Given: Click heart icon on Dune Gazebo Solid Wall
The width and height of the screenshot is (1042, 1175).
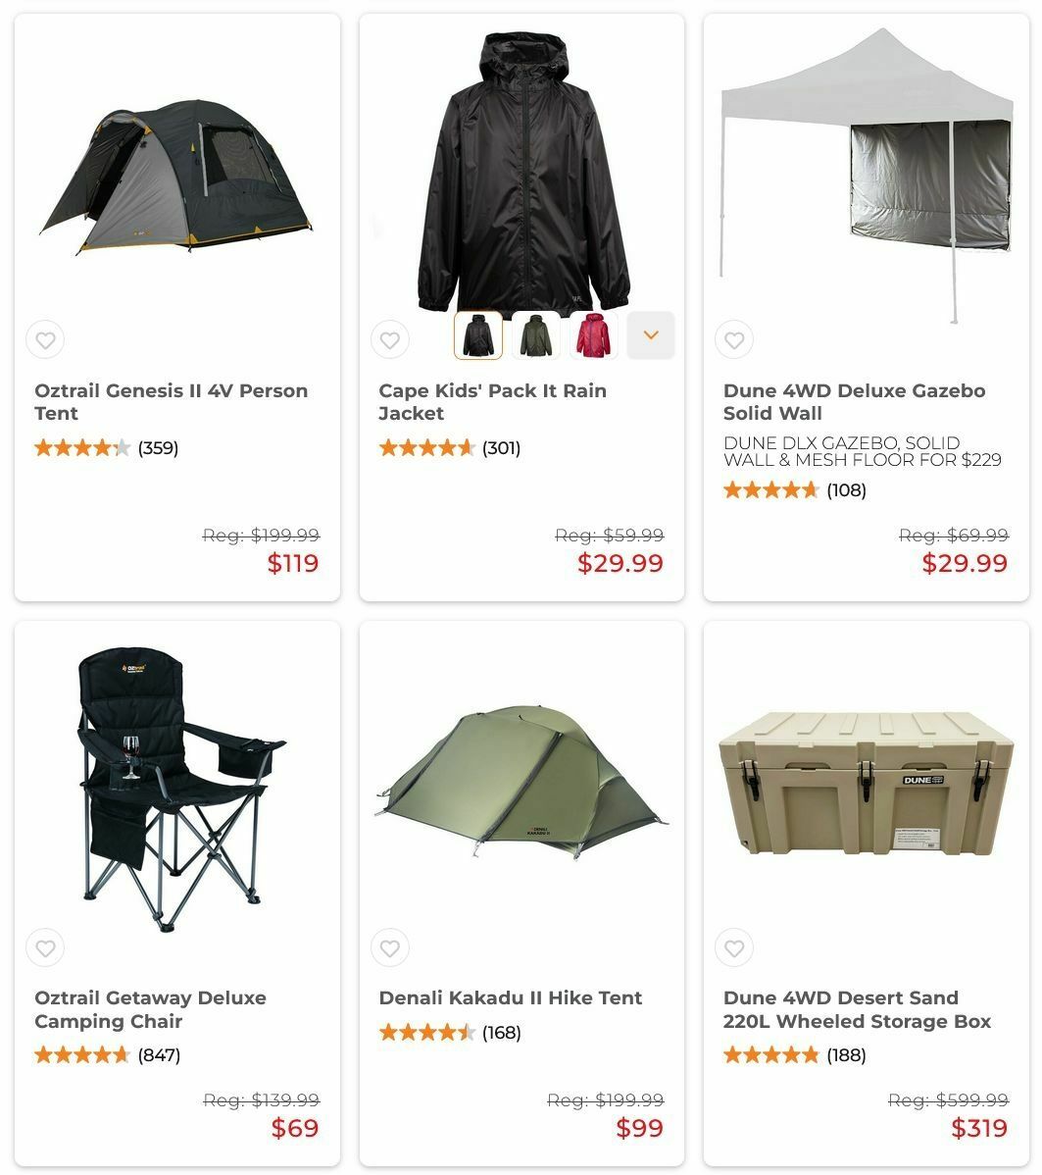Looking at the screenshot, I should point(734,339).
